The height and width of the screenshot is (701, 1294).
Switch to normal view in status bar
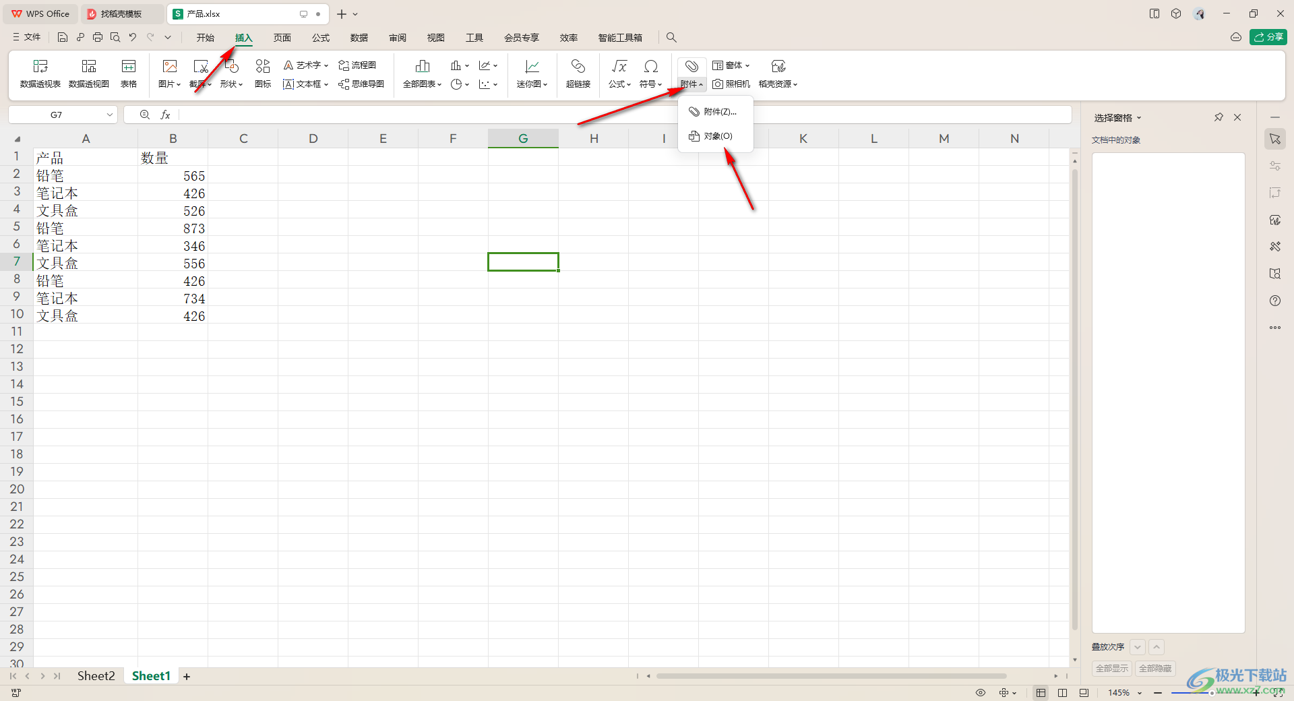1041,692
